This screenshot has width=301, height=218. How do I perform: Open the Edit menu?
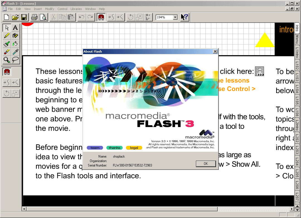(x=18, y=9)
